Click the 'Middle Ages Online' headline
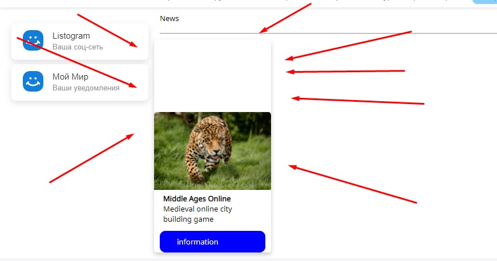 pos(197,199)
